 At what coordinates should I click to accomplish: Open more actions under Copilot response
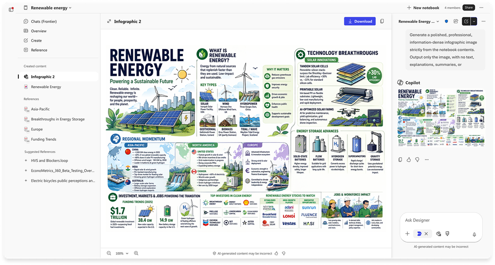427,159
